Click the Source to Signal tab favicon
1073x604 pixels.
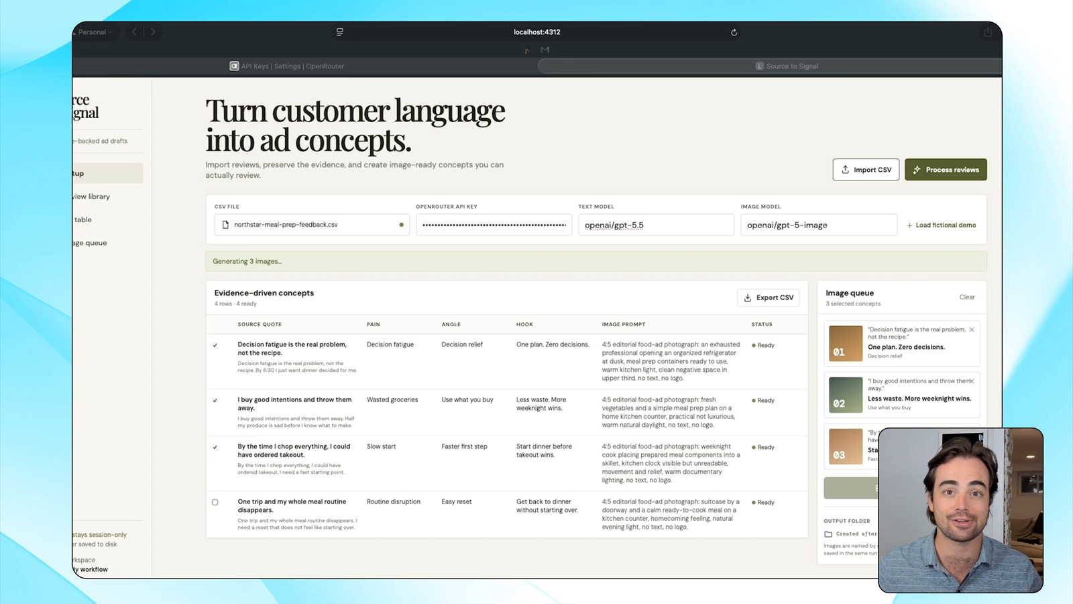pyautogui.click(x=759, y=66)
